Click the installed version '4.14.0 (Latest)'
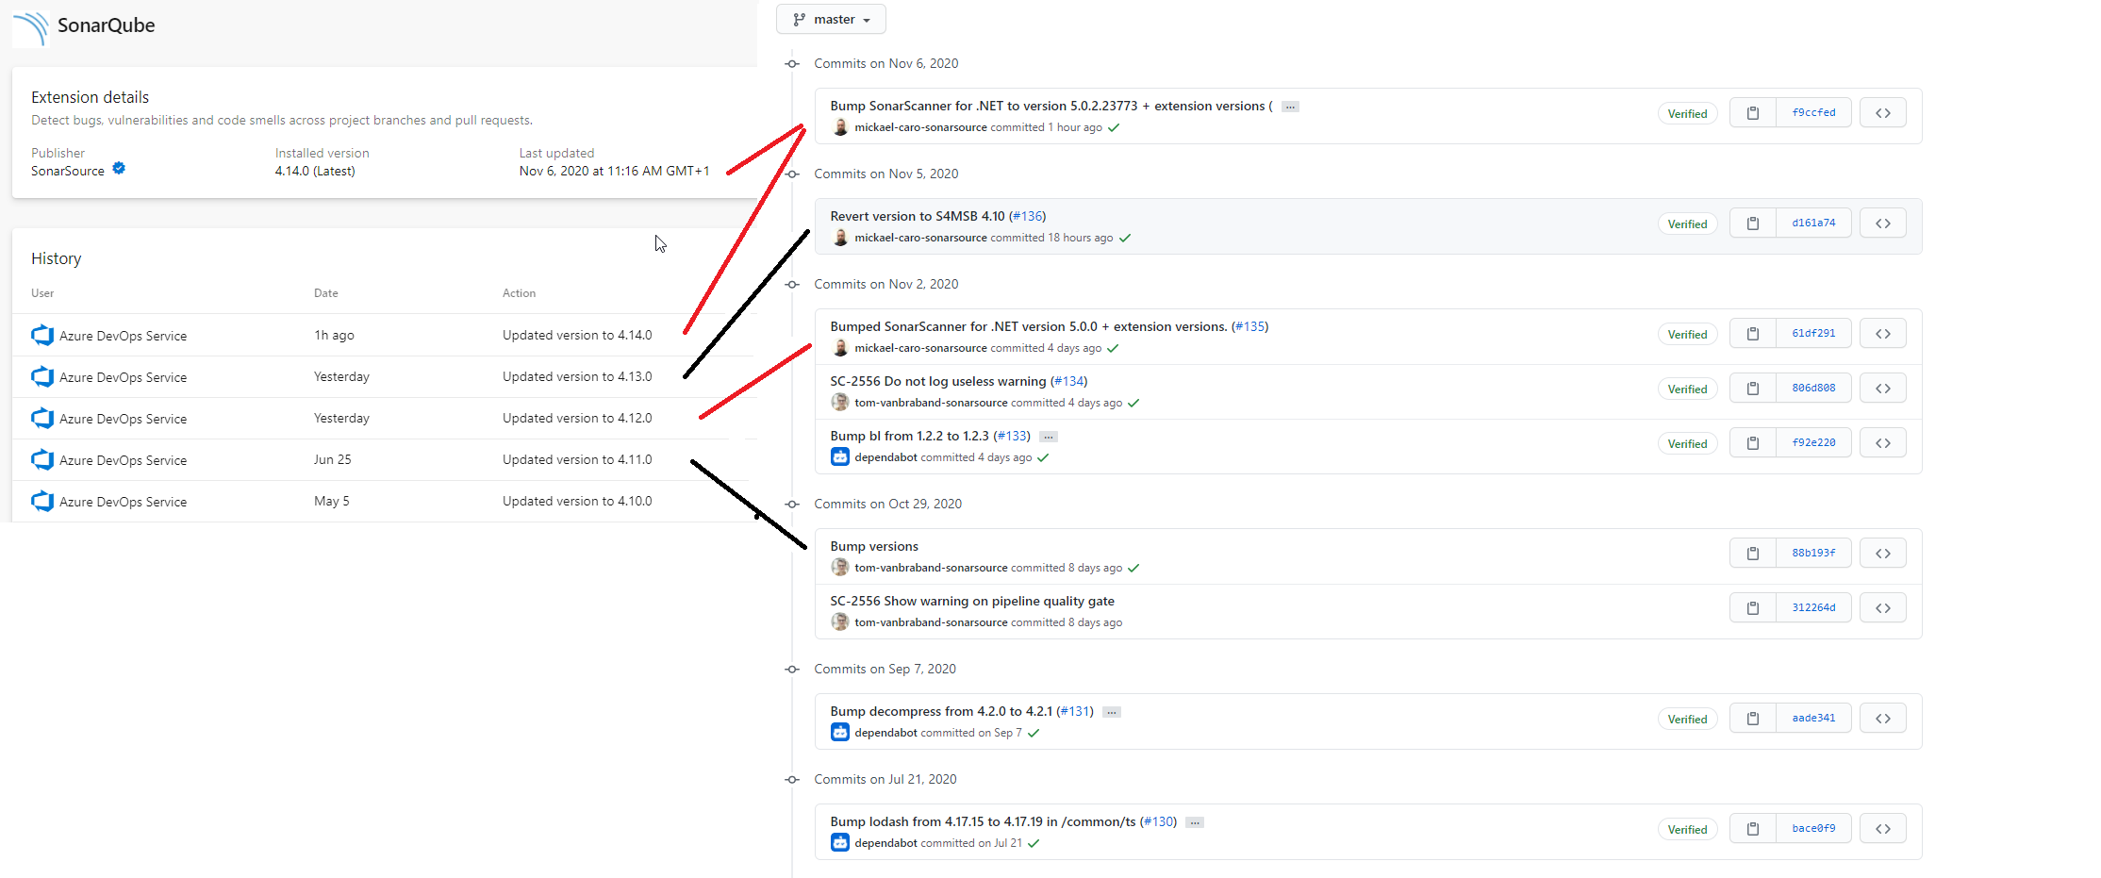Screen dimensions: 2101x878 pyautogui.click(x=315, y=171)
